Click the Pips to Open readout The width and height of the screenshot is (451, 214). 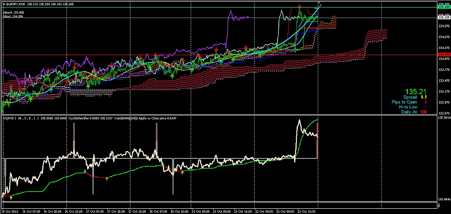point(409,102)
